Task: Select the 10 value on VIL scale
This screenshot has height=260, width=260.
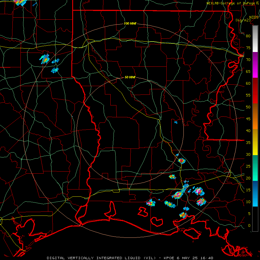Action: 248,202
